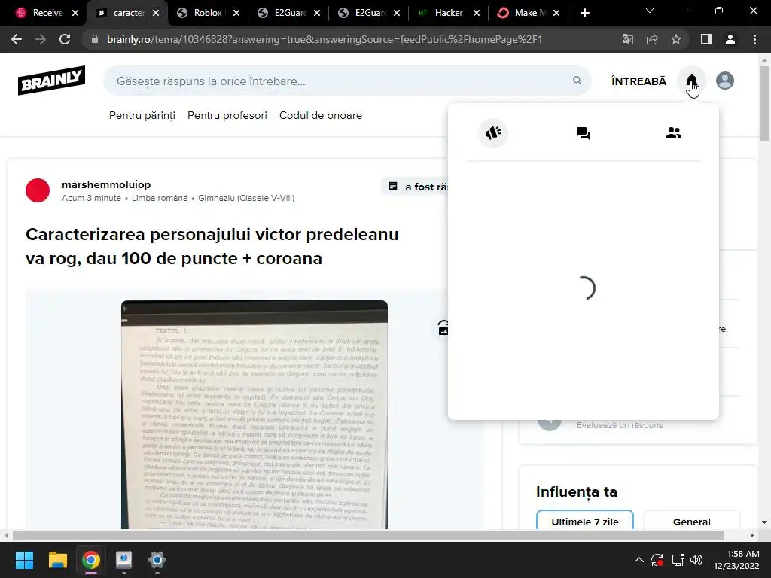
Task: Click marshemmoluiop's red avatar
Action: 38,190
